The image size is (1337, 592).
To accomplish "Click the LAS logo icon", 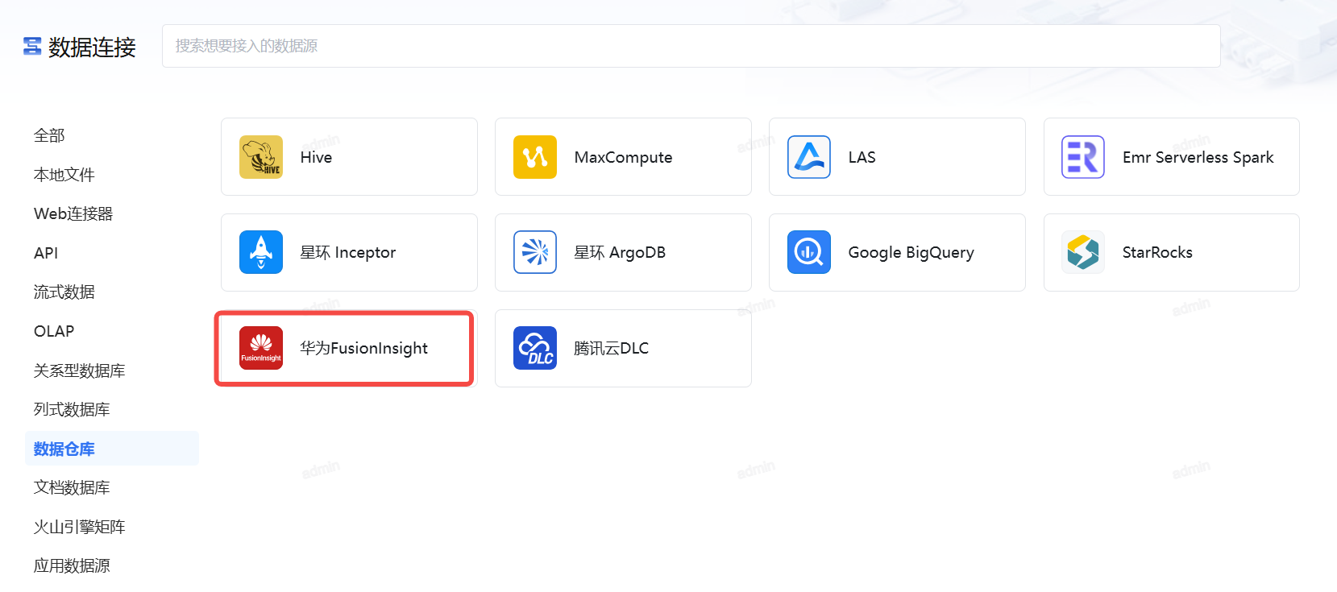I will click(x=809, y=157).
